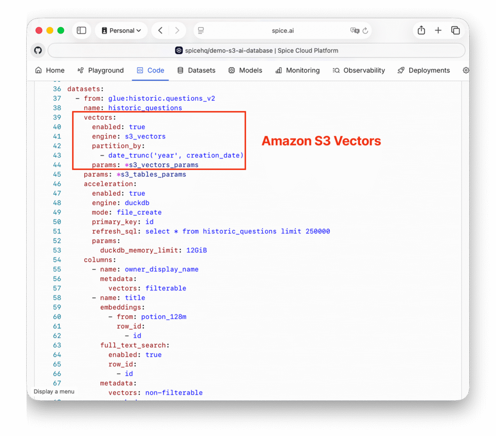Image resolution: width=496 pixels, height=436 pixels.
Task: Open the Share menu
Action: coord(421,31)
